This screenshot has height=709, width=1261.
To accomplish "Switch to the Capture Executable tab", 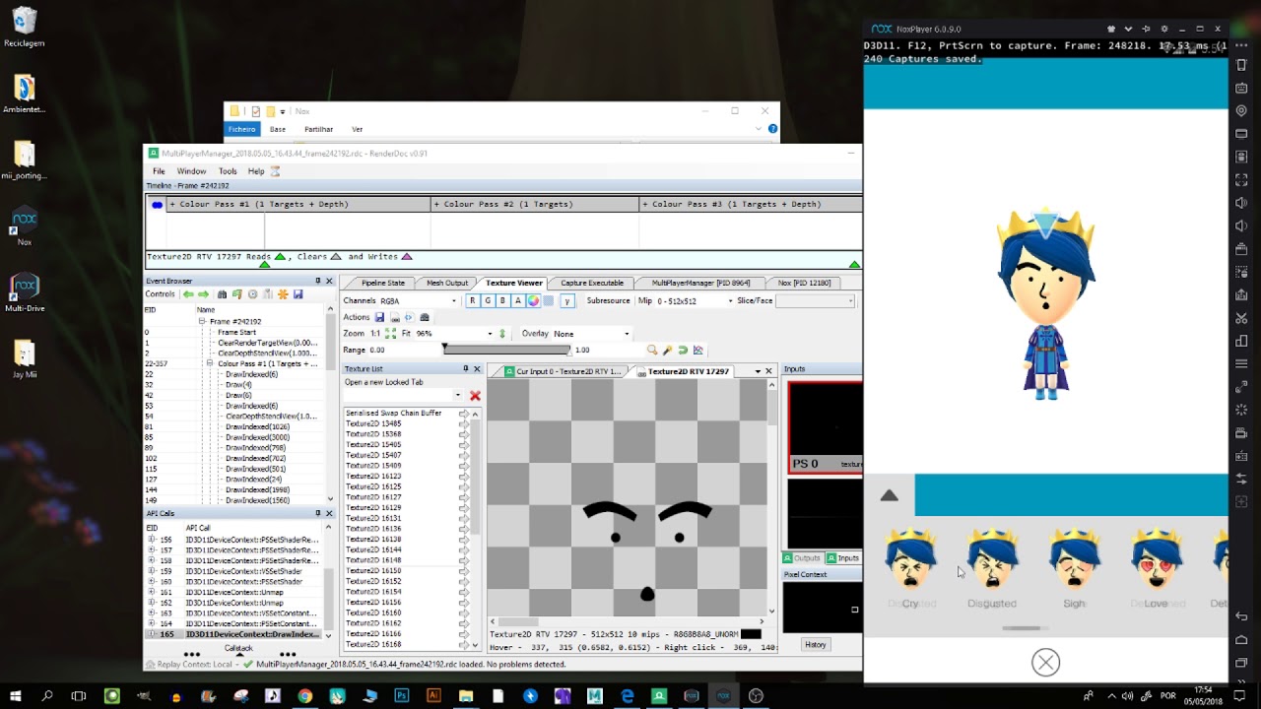I will (x=592, y=283).
